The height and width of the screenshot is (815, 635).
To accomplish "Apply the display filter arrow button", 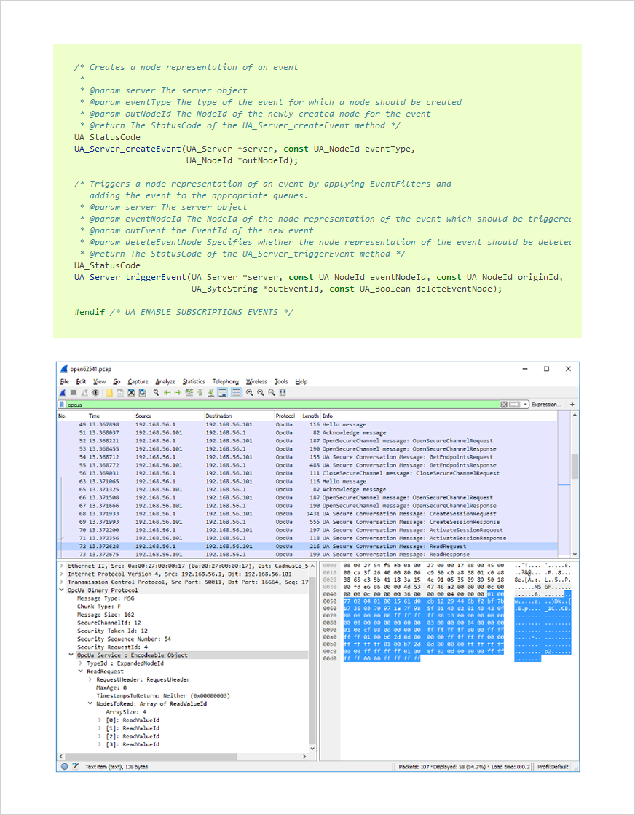I will (515, 405).
